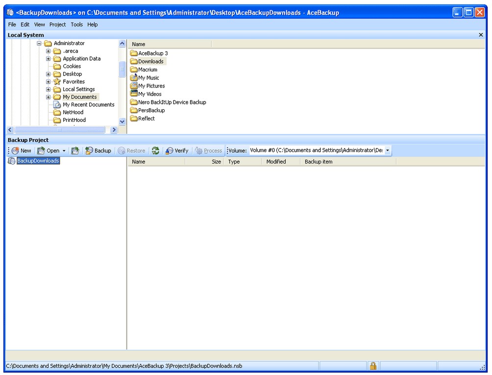Click the Restore toolbar button
The width and height of the screenshot is (492, 375).
coord(131,150)
